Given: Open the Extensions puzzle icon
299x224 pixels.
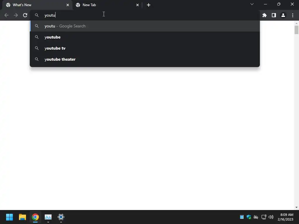Looking at the screenshot, I should pos(264,15).
